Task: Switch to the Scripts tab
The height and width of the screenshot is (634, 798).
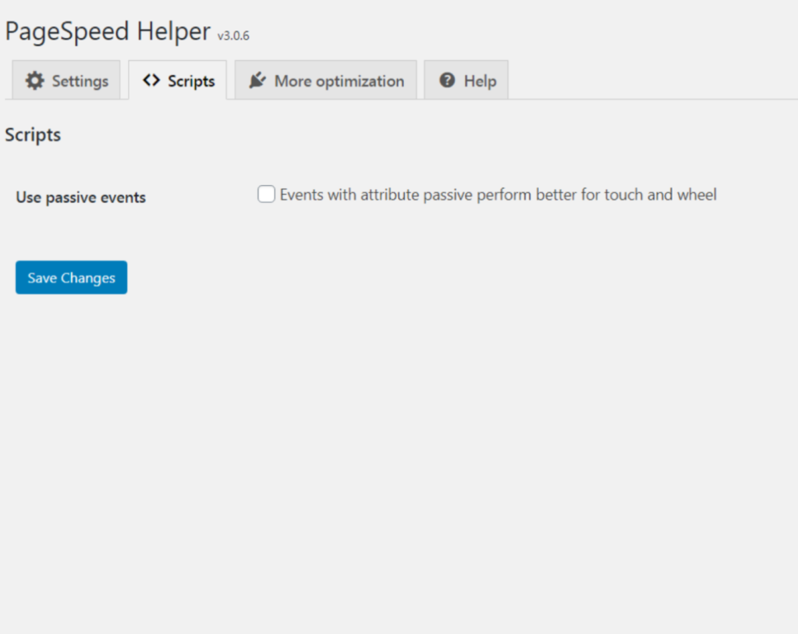Action: (x=178, y=80)
